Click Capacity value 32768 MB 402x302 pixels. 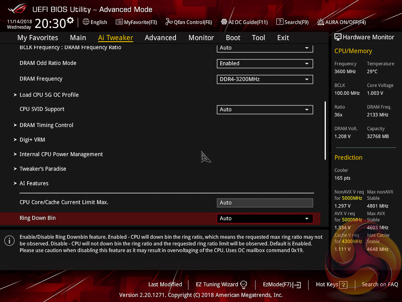[x=378, y=136]
